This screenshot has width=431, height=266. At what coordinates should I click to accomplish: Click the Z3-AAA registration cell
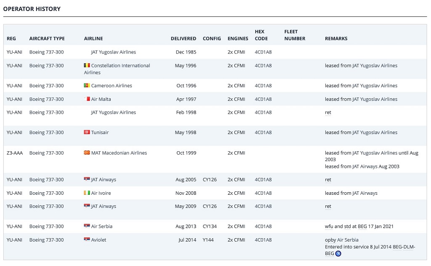15,153
